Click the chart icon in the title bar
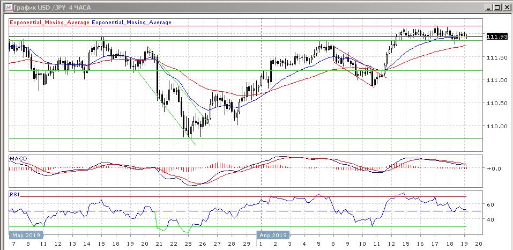This screenshot has width=513, height=250. click(x=9, y=7)
